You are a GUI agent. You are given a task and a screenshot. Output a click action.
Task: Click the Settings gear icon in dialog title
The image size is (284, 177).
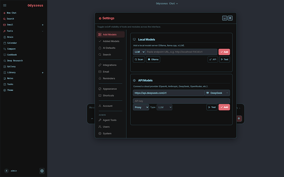tap(100, 18)
